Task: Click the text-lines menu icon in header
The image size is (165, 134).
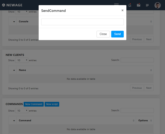Action: [x=147, y=5]
